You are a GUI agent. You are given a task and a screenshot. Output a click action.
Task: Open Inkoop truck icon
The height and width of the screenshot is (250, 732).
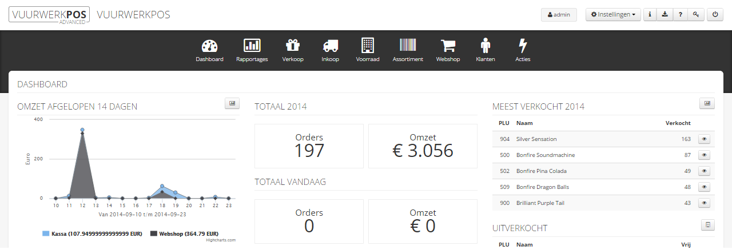click(330, 46)
